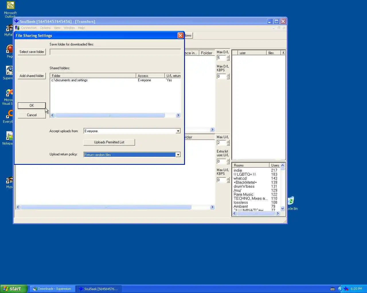Click the Recycle Bin desktop icon
This screenshot has width=367, height=293.
click(292, 203)
